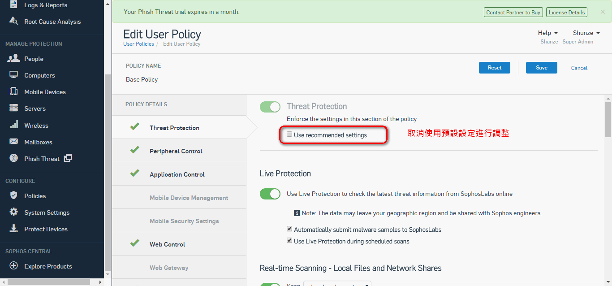
Task: Click the System Settings gear icon
Action: (14, 212)
